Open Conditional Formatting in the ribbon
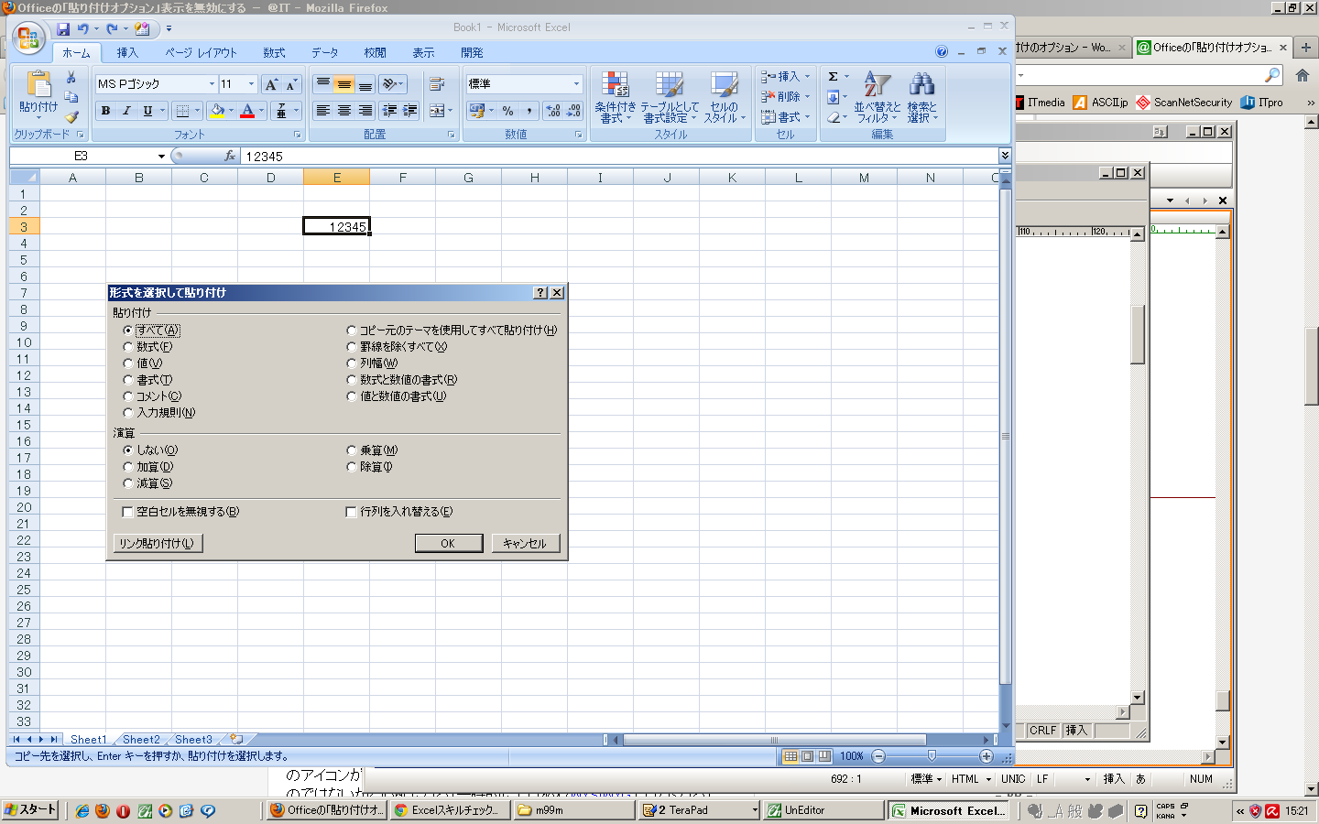This screenshot has height=824, width=1319. point(615,97)
